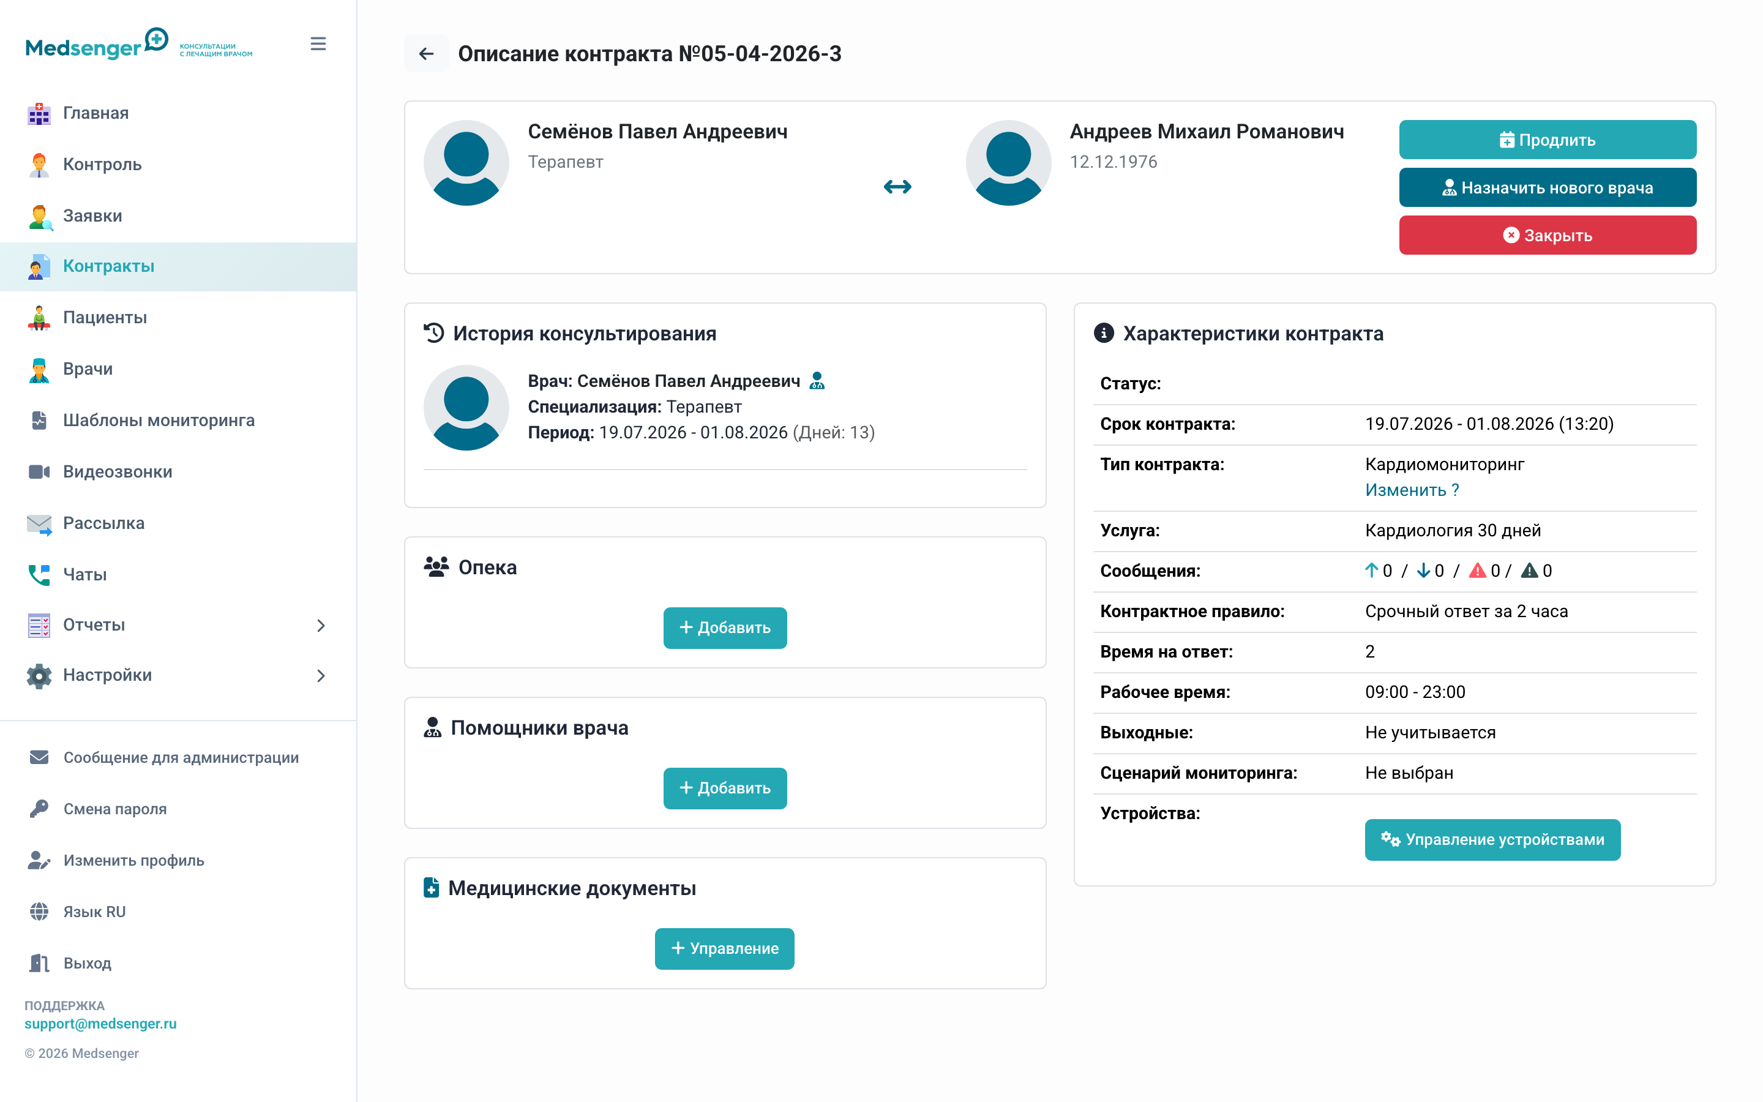Click the dark warning triangle icon

point(1530,571)
